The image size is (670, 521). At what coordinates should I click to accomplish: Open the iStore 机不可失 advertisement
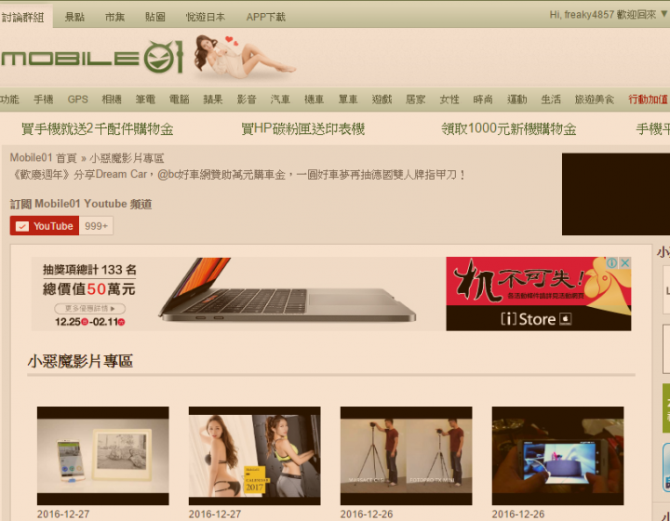(539, 294)
